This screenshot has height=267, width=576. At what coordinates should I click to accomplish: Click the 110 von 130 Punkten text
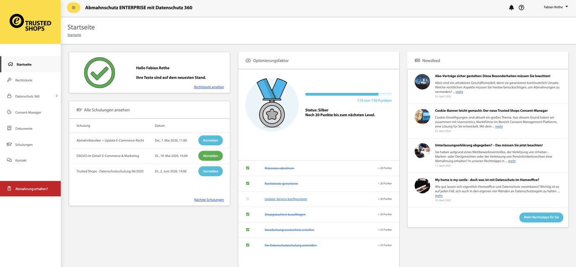click(x=374, y=100)
